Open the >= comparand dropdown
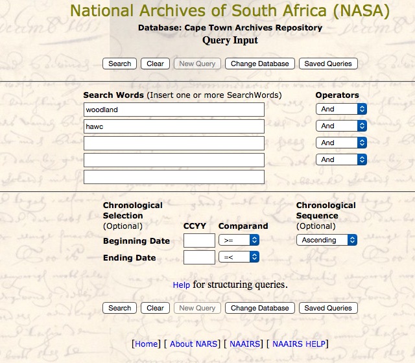Screen dimensions: 415x363 point(239,240)
